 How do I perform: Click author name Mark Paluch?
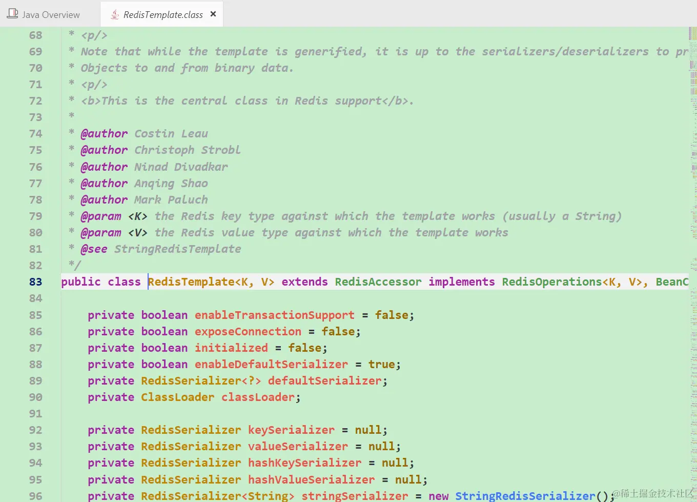coord(171,199)
